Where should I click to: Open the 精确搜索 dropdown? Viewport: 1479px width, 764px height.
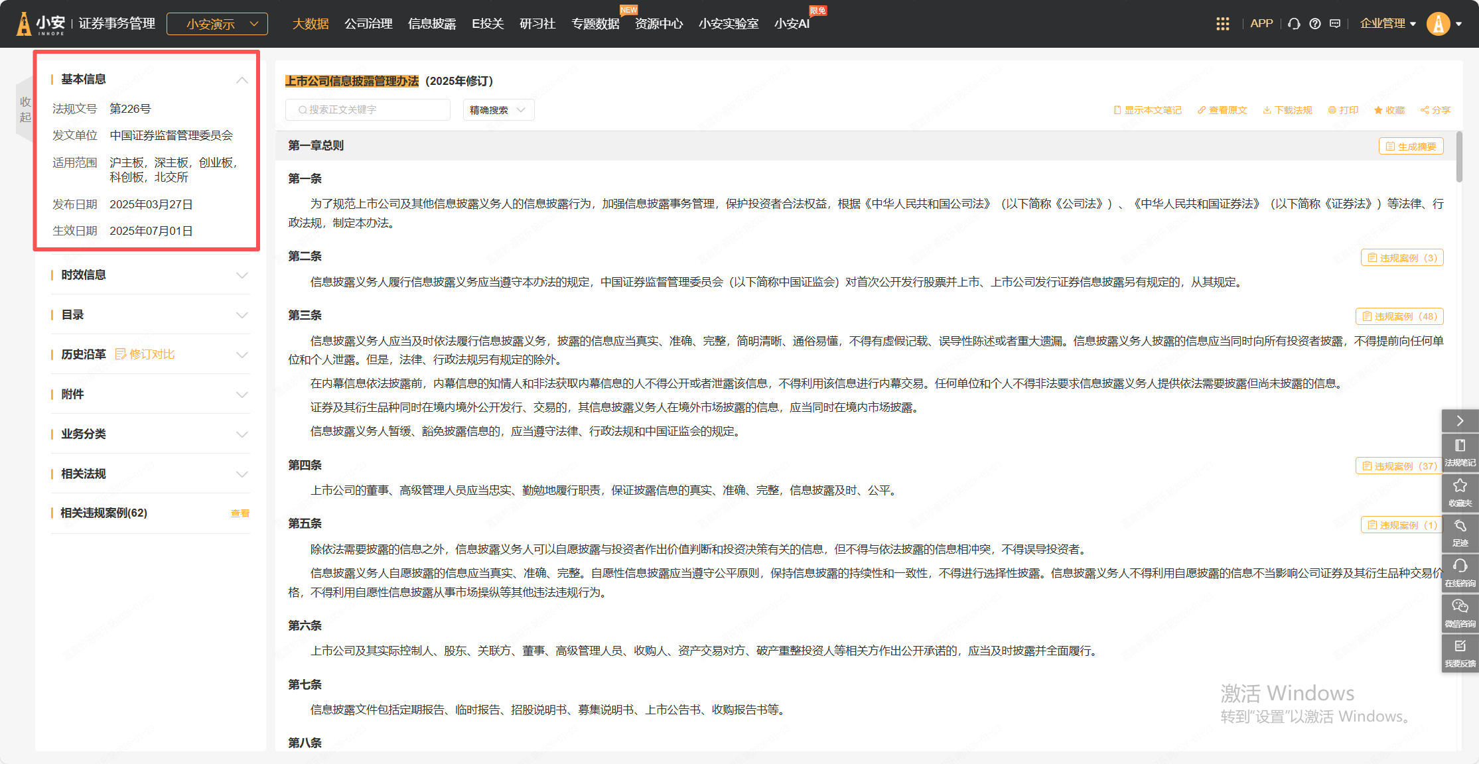coord(498,110)
